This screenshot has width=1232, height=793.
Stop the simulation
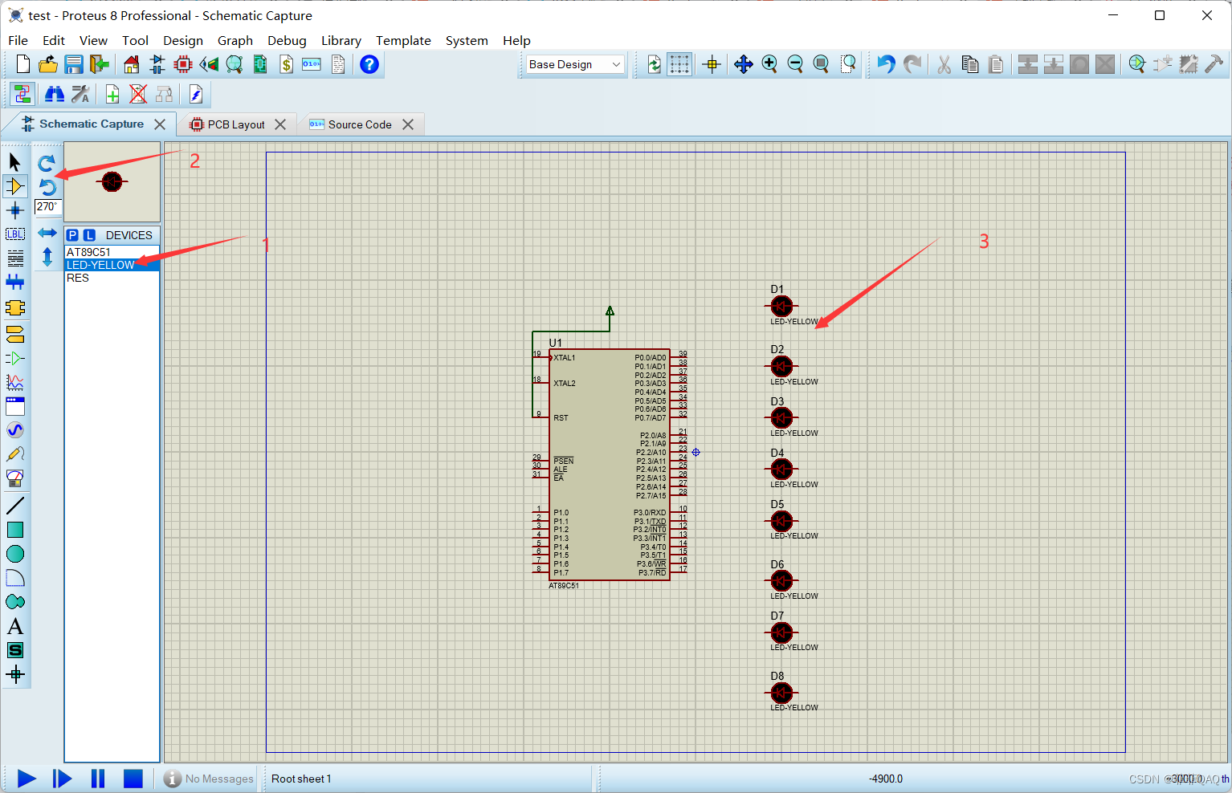click(133, 779)
